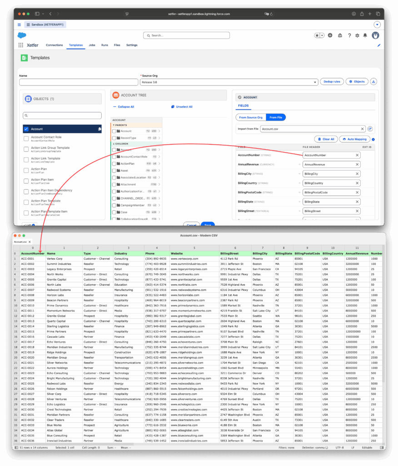This screenshot has height=466, width=398.
Task: Click the Salesforce global Search box
Action: click(x=186, y=35)
